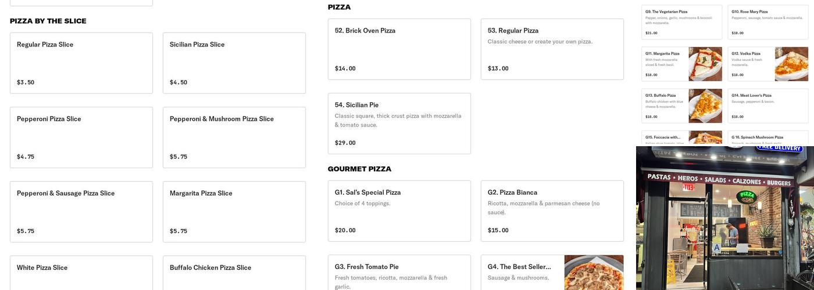Select 53. Regular Pizza item
This screenshot has width=814, height=290.
click(x=552, y=49)
